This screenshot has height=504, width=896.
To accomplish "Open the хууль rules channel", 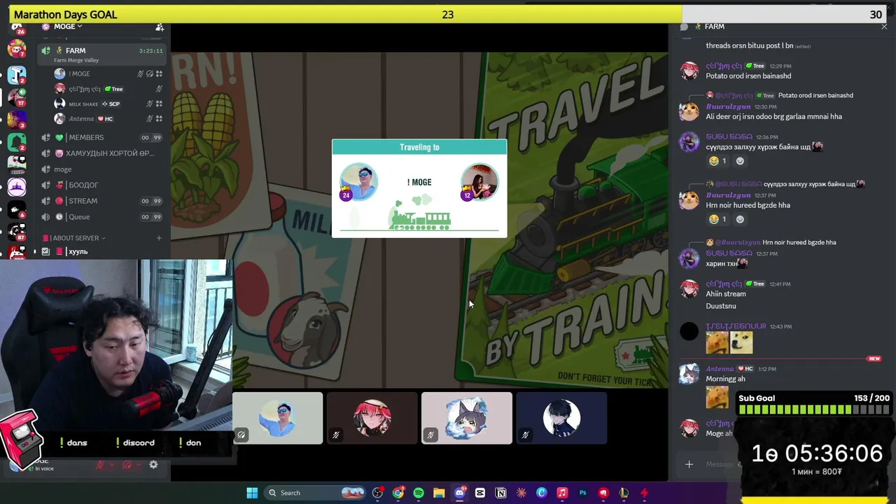I will (x=103, y=251).
